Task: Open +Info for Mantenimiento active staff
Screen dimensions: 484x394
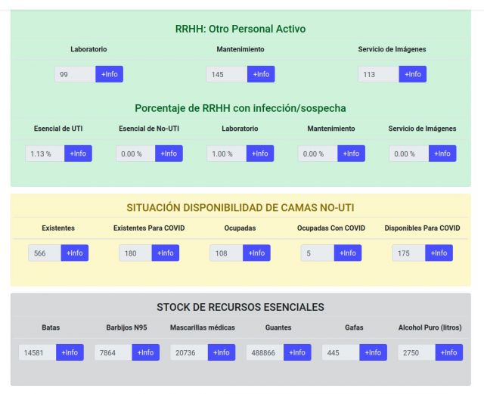Action: click(x=261, y=74)
